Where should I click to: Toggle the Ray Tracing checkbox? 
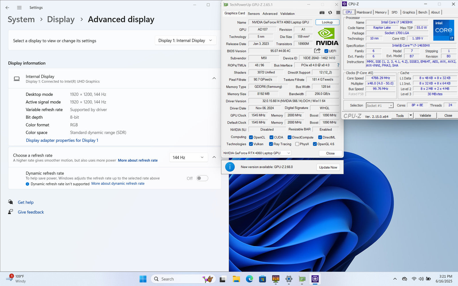pos(271,144)
